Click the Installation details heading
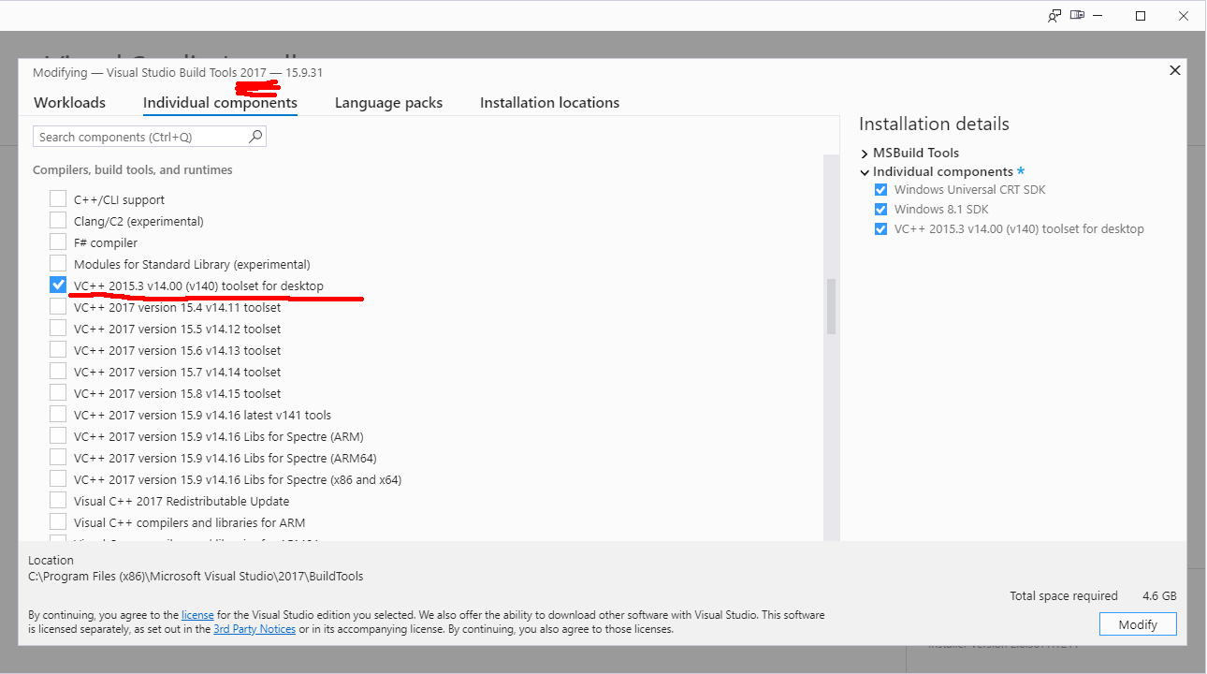 (x=934, y=125)
